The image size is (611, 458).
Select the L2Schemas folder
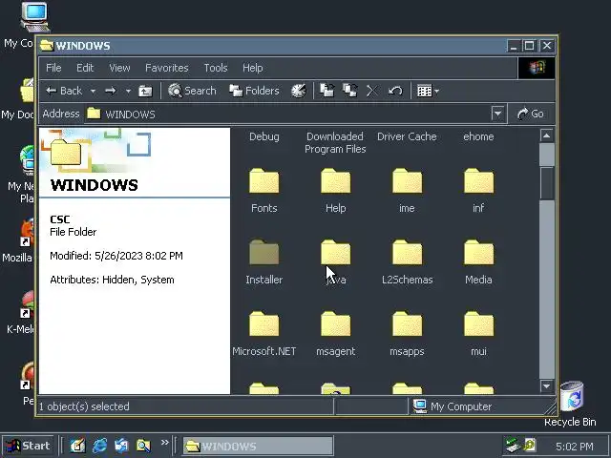407,262
